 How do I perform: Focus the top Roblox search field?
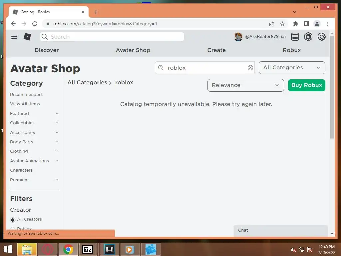[112, 37]
